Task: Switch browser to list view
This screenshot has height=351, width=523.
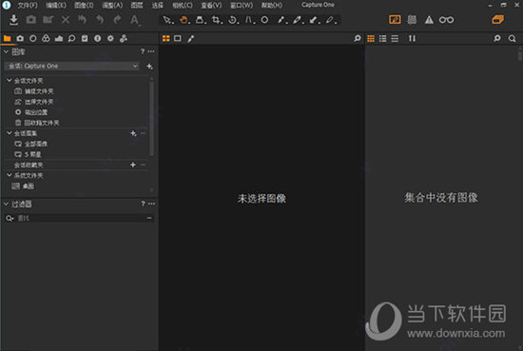Action: [x=382, y=39]
